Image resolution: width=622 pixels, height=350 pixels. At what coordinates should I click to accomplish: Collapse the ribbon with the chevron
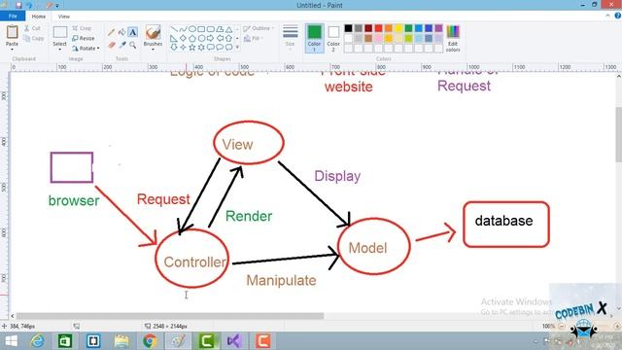[x=608, y=16]
